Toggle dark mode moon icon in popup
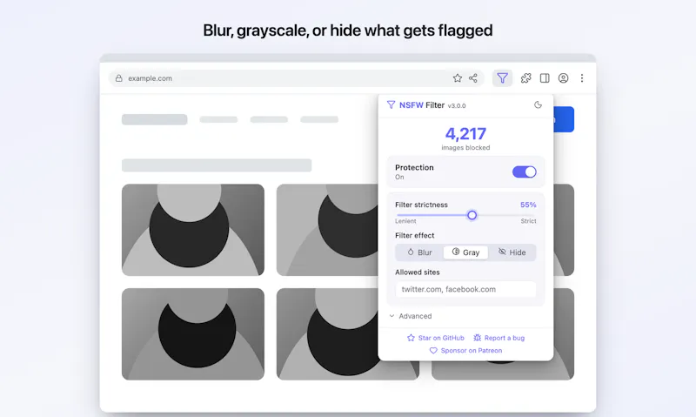 click(538, 104)
